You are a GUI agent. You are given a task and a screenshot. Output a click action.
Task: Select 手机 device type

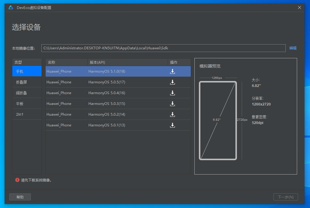point(27,71)
